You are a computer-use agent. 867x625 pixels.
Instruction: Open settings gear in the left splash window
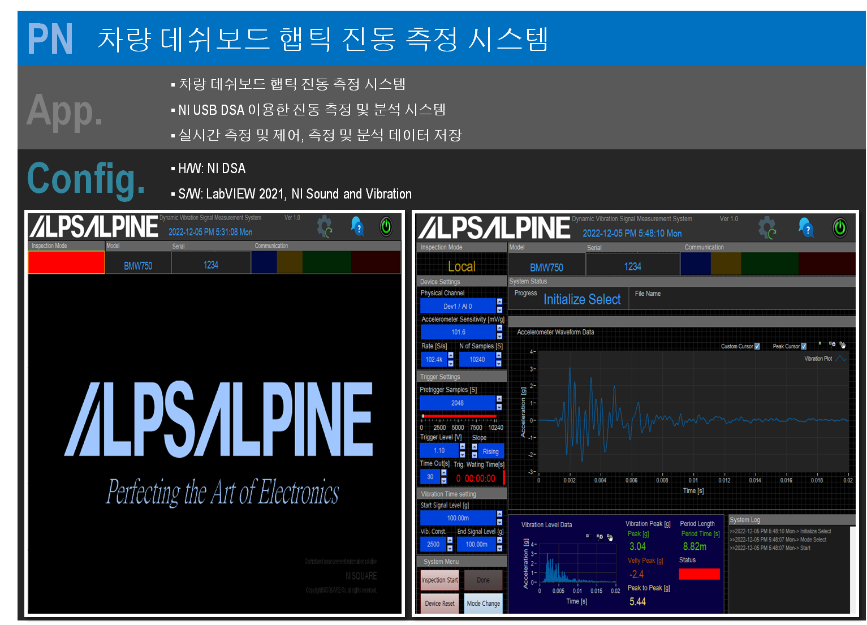[325, 226]
